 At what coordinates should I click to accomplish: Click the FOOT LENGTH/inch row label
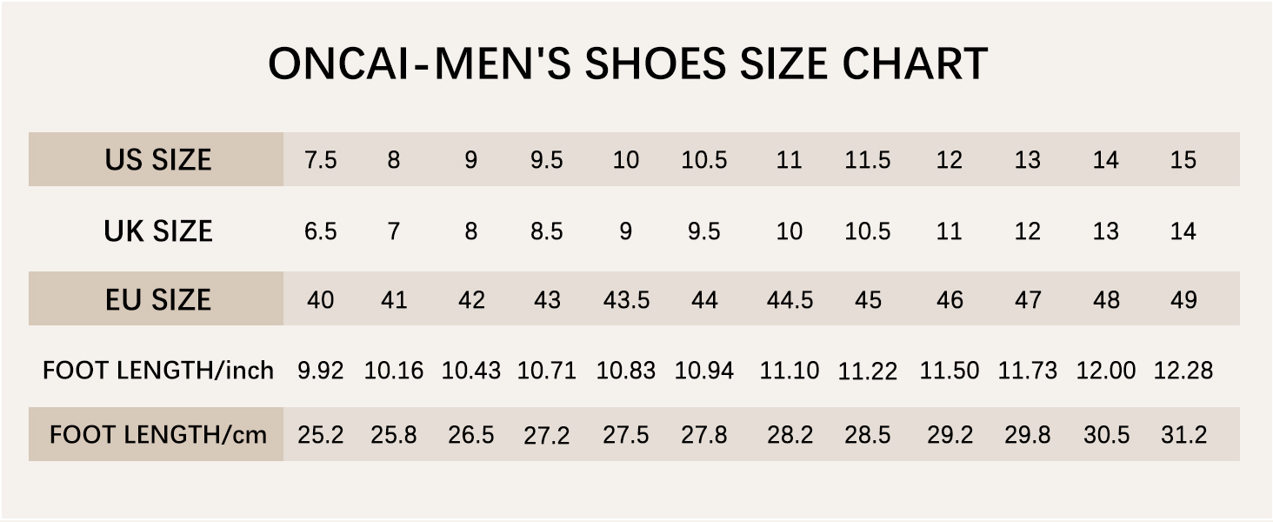click(x=157, y=371)
